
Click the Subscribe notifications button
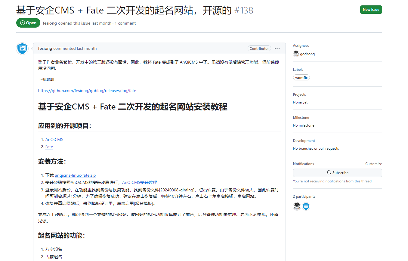click(338, 173)
